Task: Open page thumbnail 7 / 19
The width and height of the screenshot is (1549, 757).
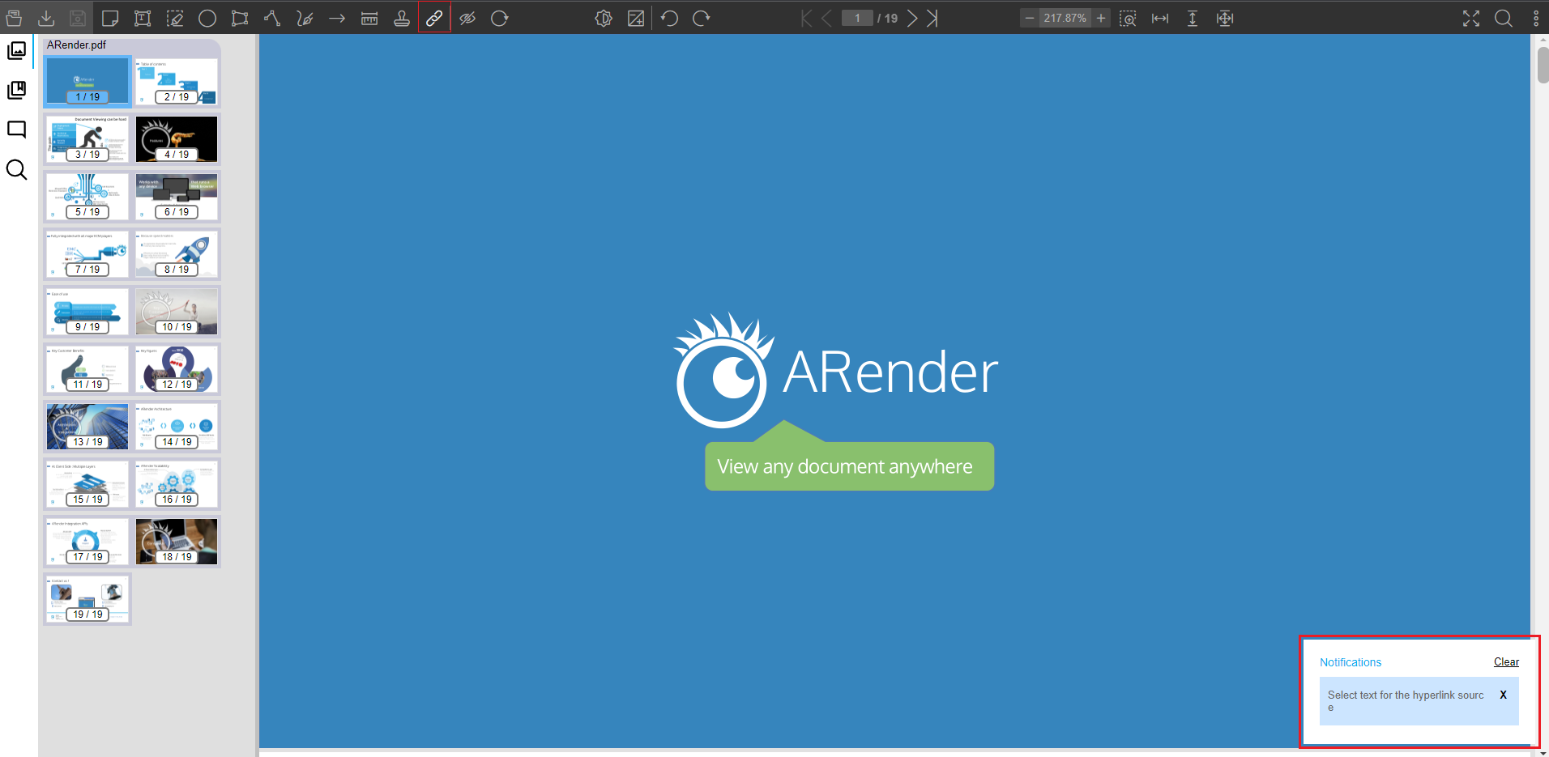Action: point(87,254)
